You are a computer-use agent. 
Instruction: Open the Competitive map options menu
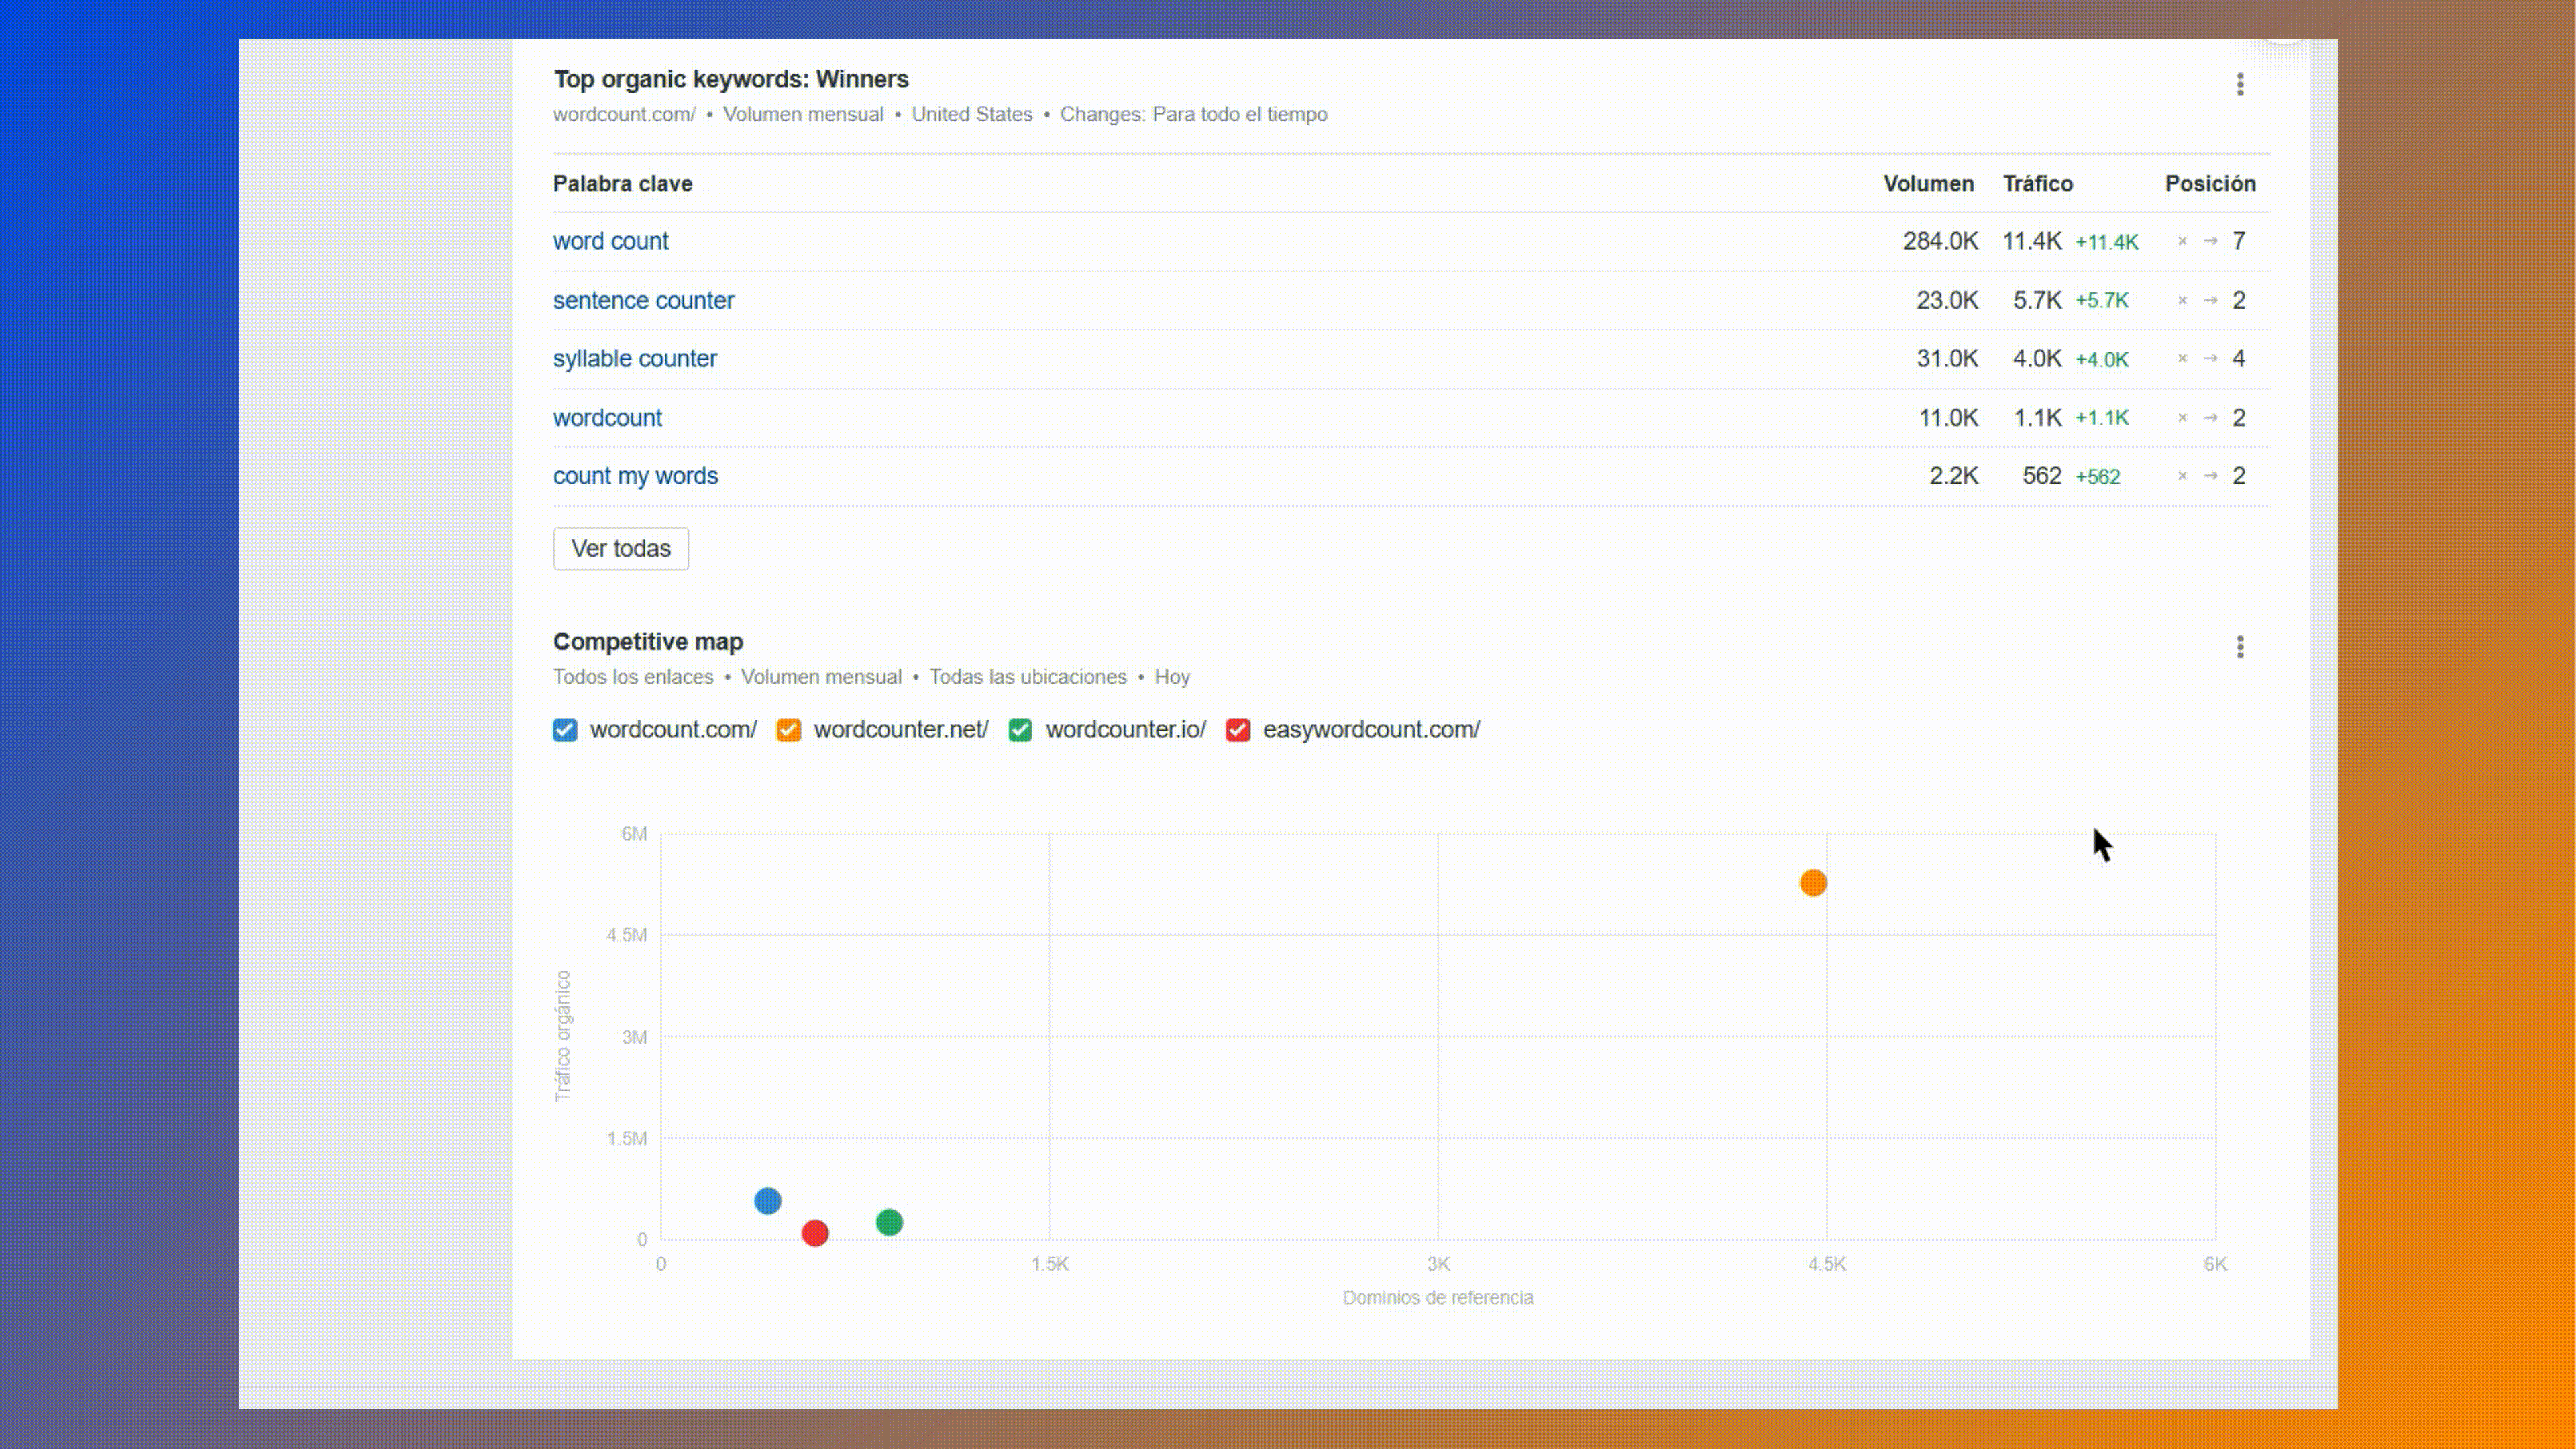2239,647
